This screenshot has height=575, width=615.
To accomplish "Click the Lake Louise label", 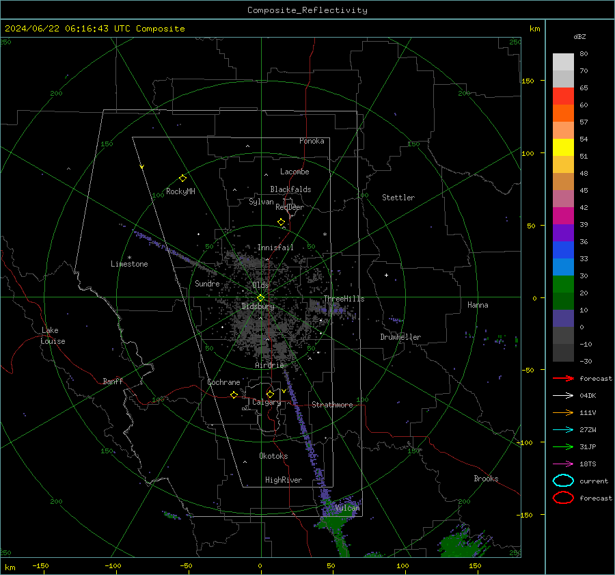I will [53, 336].
